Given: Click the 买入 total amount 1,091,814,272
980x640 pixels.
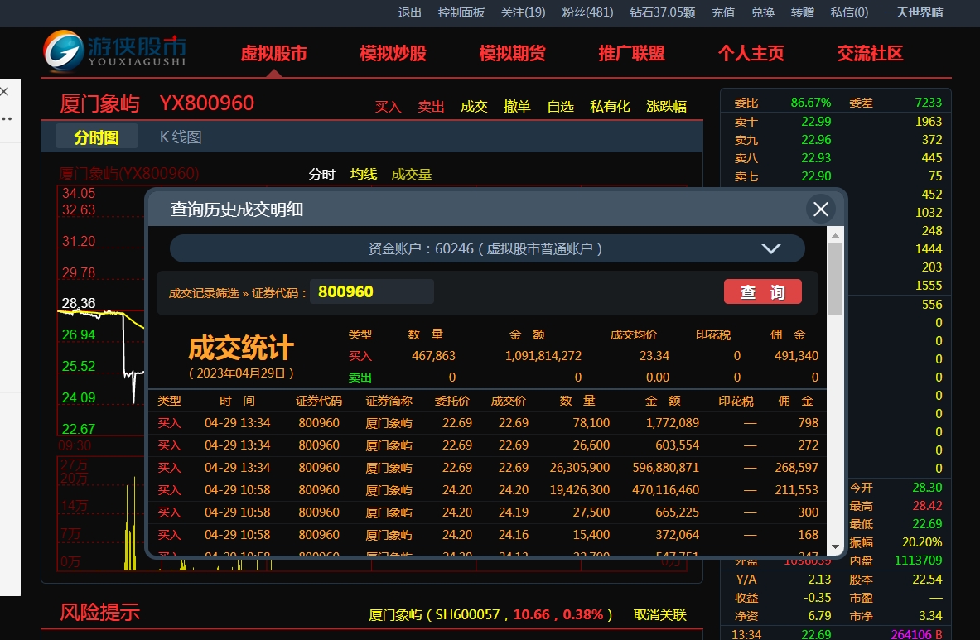Looking at the screenshot, I should coord(543,356).
